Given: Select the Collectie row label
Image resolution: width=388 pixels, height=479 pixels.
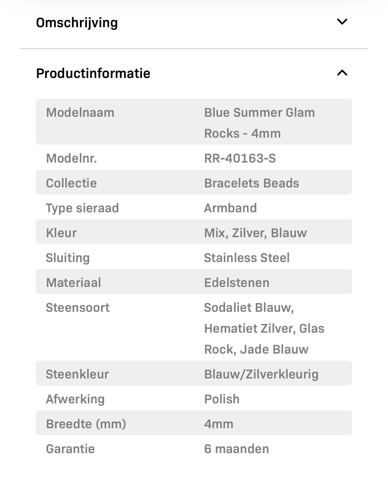Looking at the screenshot, I should click(71, 183).
